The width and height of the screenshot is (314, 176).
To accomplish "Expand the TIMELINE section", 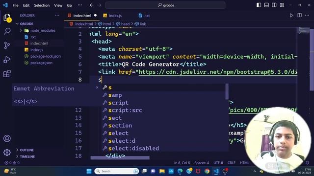I will (27, 156).
